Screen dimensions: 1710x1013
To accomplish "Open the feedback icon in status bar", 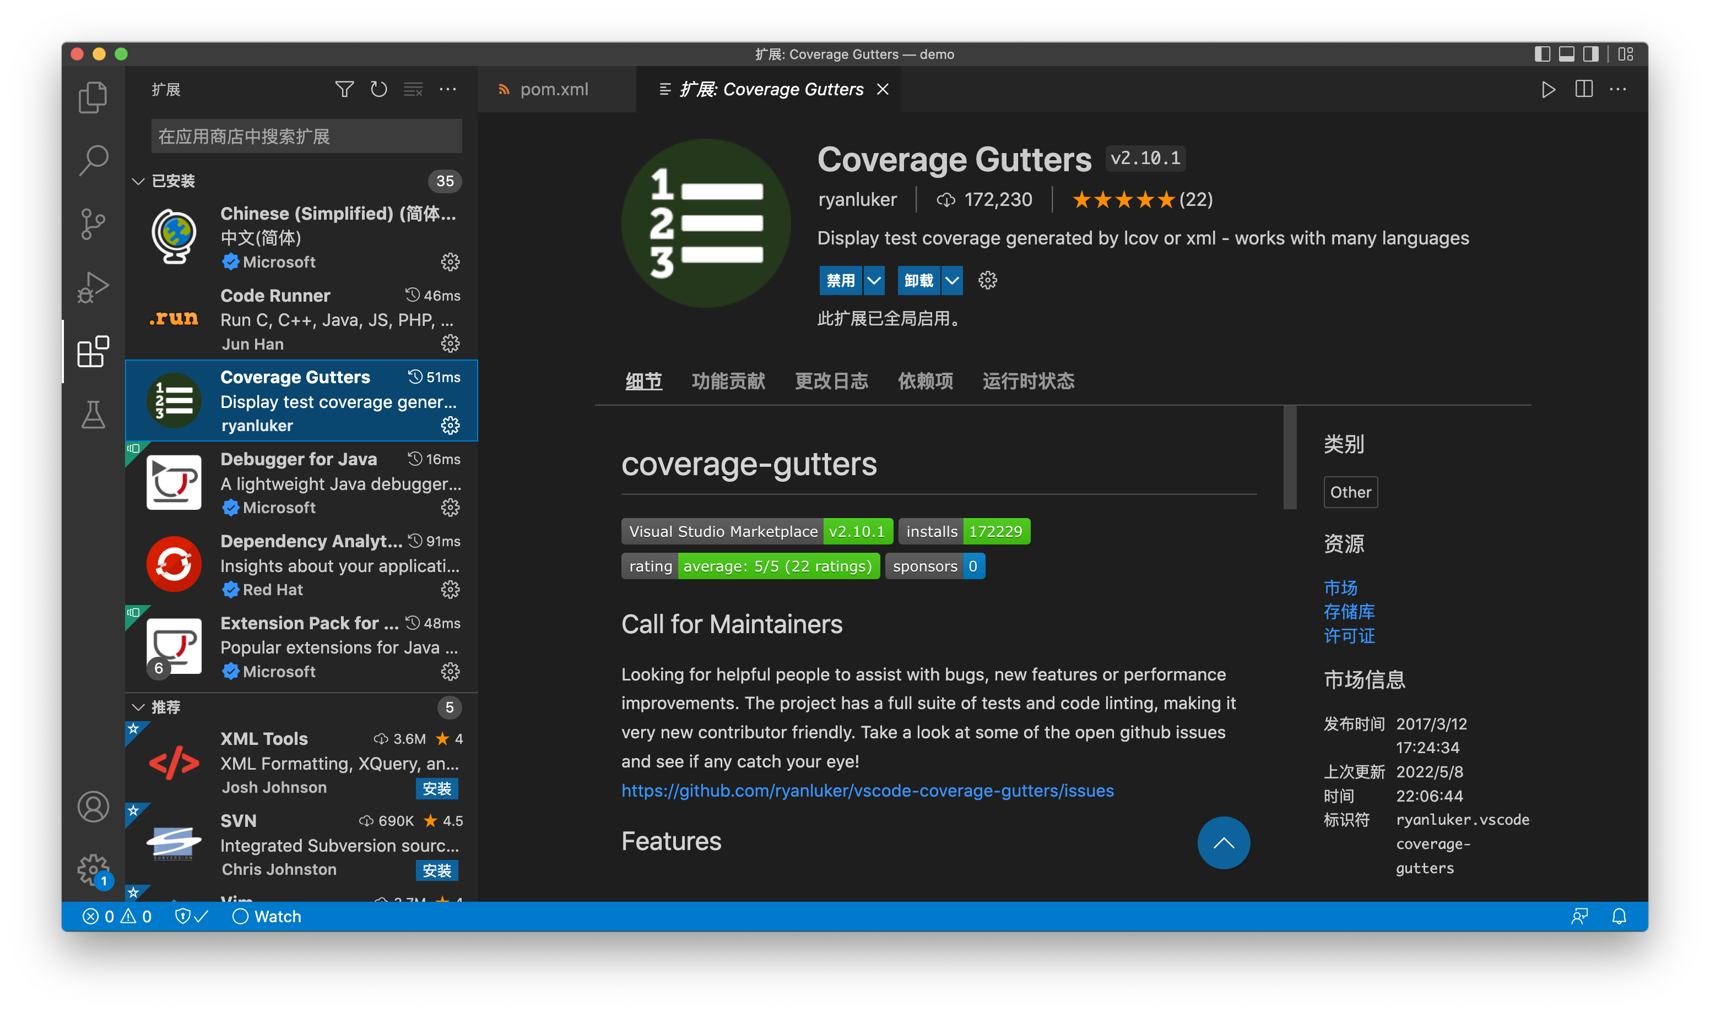I will 1579,917.
